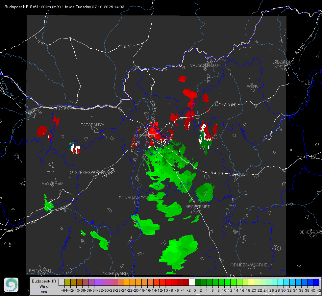Click the Budapest-HR Wind m/s legend label

[x=44, y=286]
